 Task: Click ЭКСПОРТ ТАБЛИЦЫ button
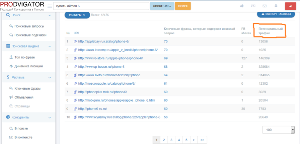[276, 14]
